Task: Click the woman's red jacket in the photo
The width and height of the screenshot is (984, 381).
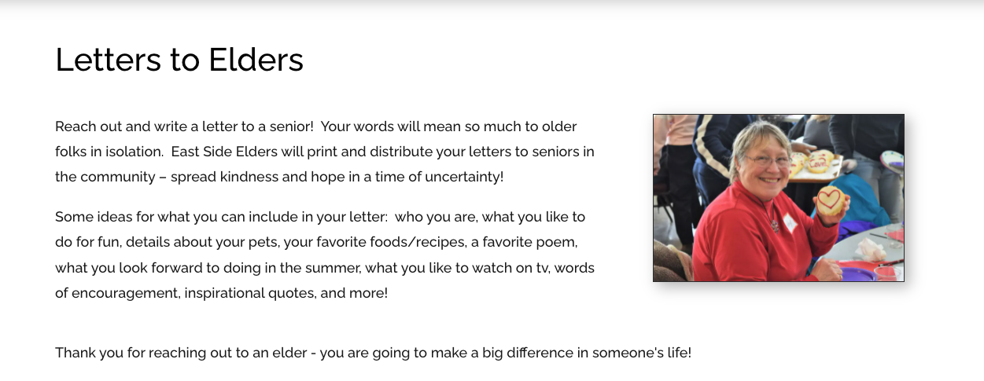Action: click(x=751, y=236)
